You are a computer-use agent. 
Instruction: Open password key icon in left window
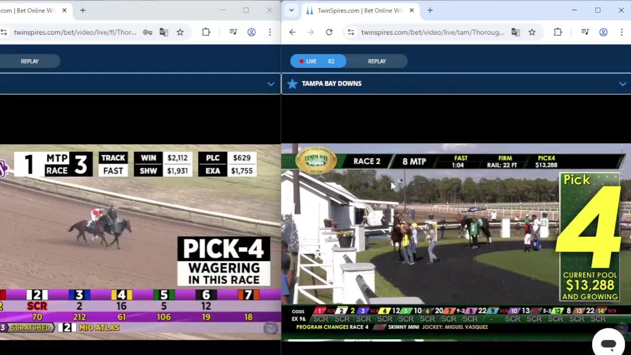click(148, 32)
